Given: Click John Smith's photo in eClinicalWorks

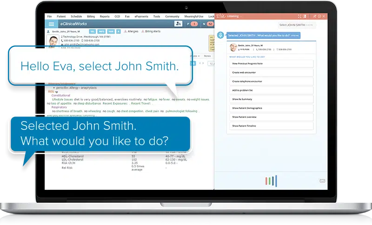Looking at the screenshot, I should [53, 41].
